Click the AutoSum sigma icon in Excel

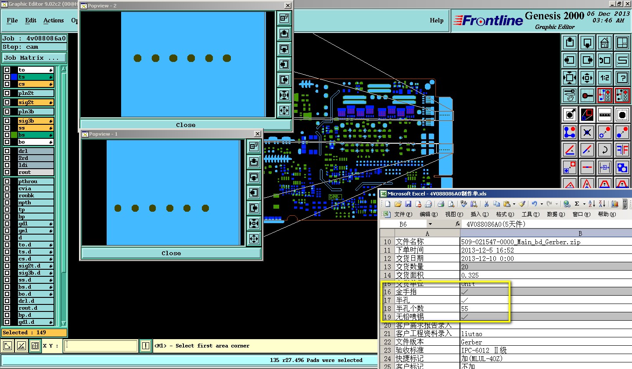[577, 204]
